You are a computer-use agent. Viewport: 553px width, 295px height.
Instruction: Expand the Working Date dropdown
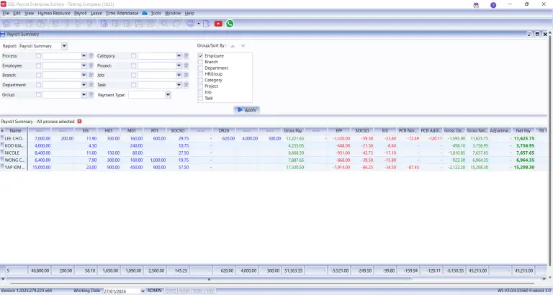[x=143, y=291]
